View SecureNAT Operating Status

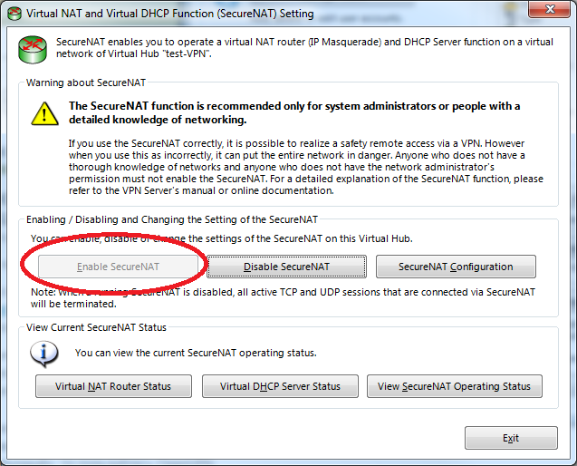click(x=454, y=386)
